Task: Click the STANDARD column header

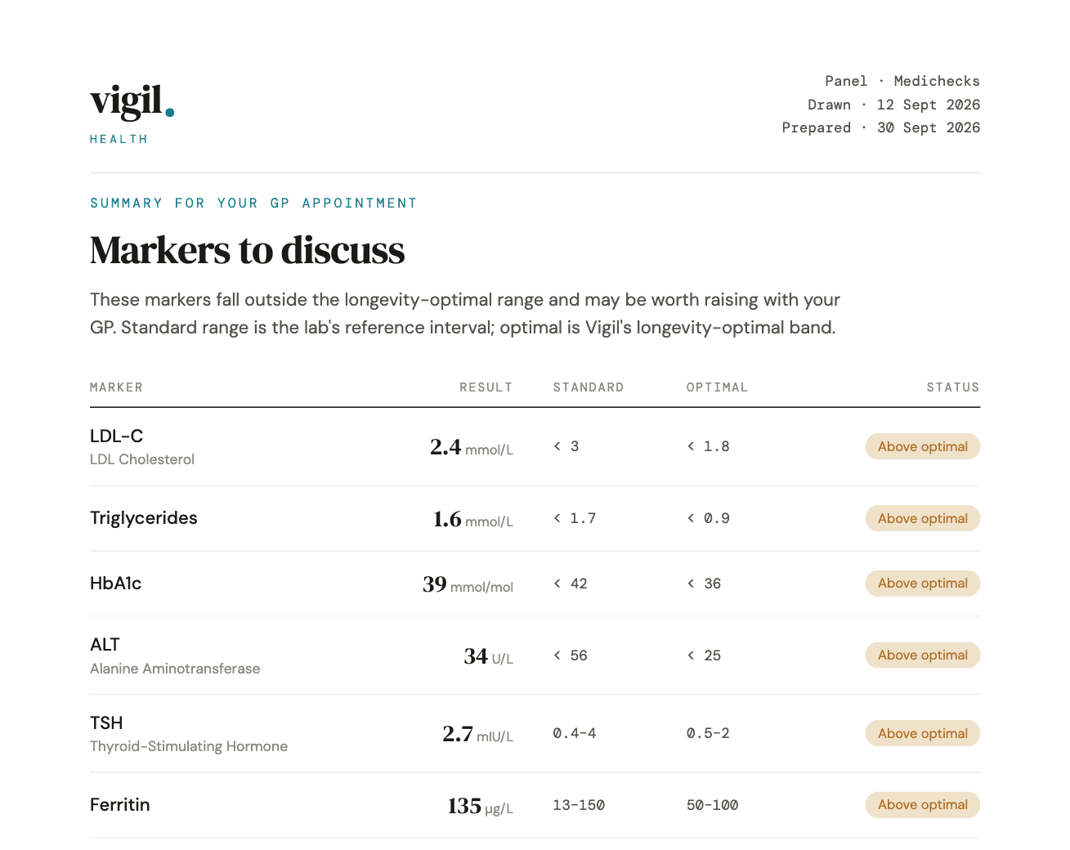Action: (589, 387)
